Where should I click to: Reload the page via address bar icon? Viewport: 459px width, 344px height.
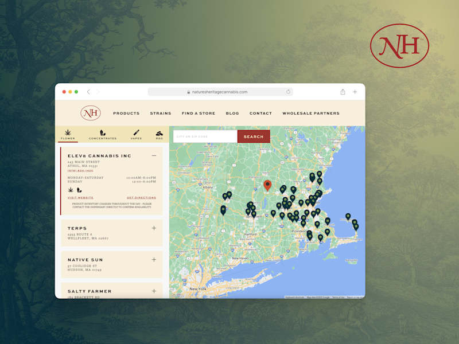click(288, 92)
